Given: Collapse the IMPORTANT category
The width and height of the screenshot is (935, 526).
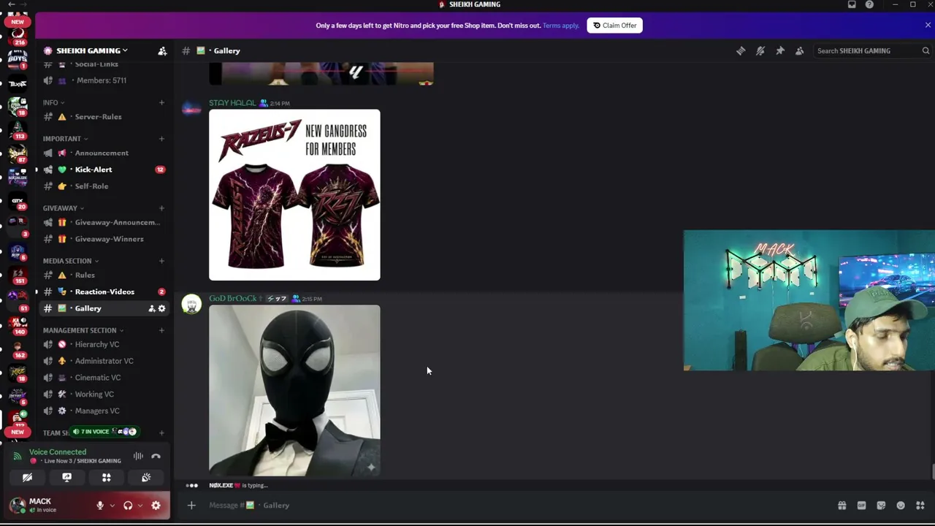Looking at the screenshot, I should 65,139.
